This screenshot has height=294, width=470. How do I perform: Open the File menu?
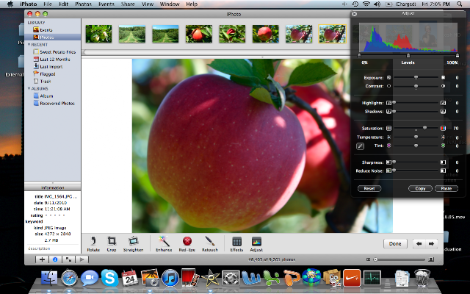48,4
